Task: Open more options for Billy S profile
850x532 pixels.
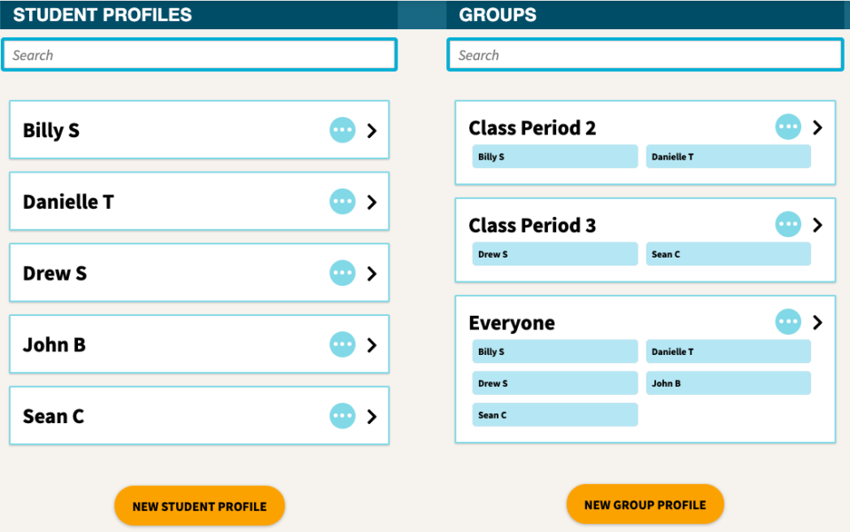Action: pos(343,130)
